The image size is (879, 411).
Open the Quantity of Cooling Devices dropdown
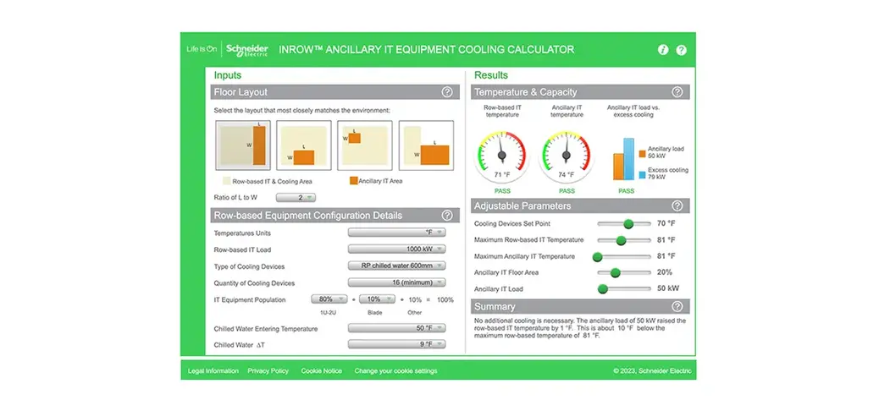(397, 282)
